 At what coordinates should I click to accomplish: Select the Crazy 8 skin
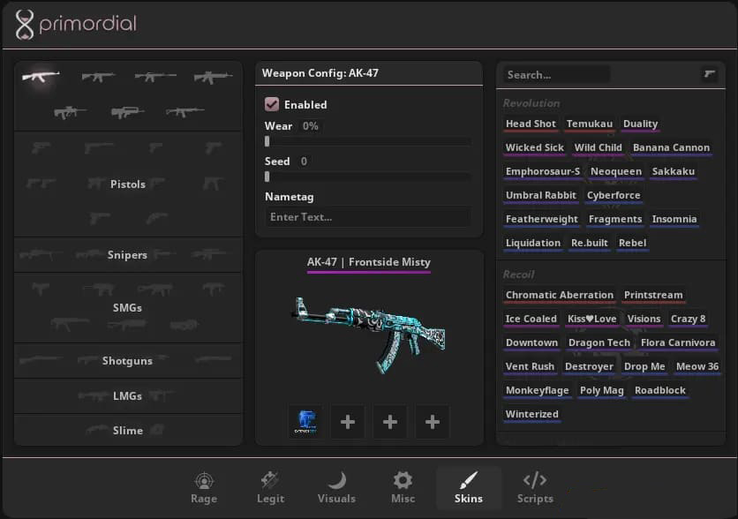click(x=688, y=319)
